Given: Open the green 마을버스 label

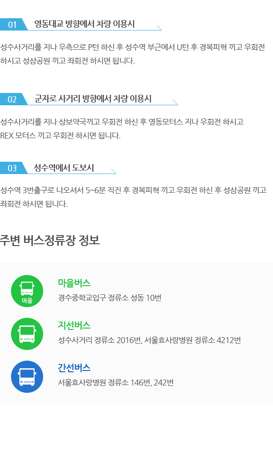Looking at the screenshot, I should tap(74, 282).
